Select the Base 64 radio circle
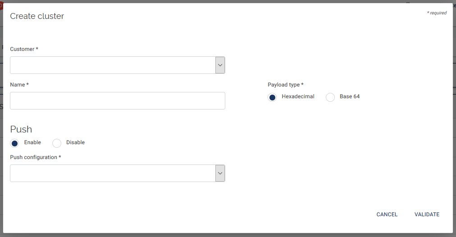 click(330, 97)
